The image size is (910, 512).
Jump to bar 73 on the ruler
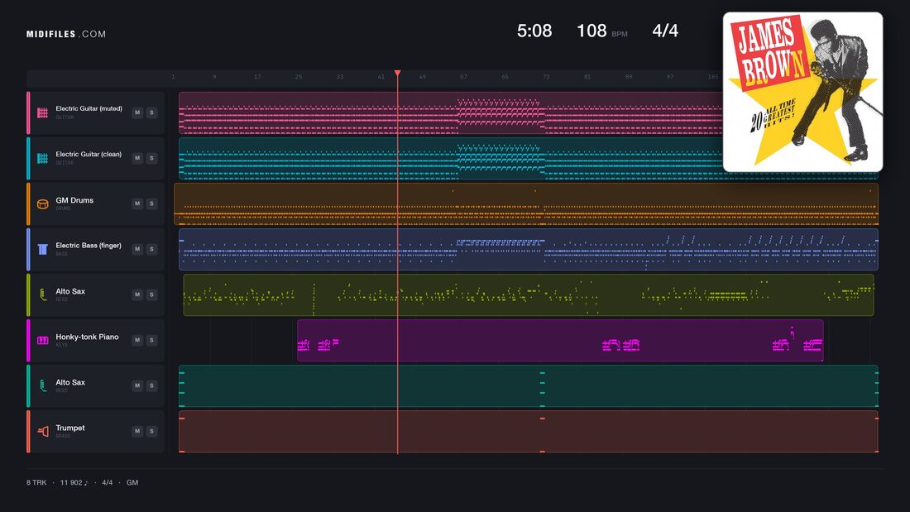(546, 77)
